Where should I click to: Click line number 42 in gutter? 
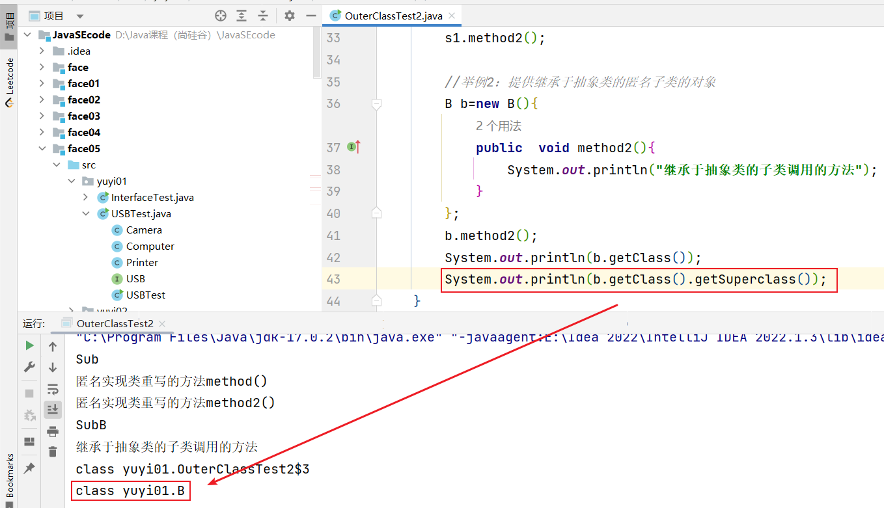[x=333, y=258]
